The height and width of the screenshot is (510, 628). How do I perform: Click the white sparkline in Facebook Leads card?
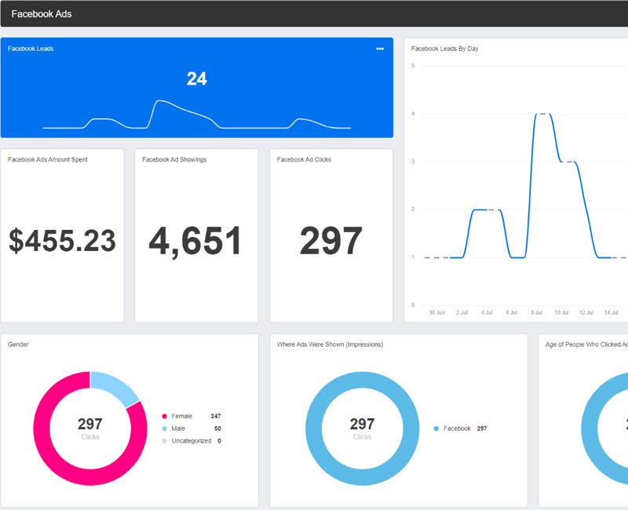click(161, 102)
